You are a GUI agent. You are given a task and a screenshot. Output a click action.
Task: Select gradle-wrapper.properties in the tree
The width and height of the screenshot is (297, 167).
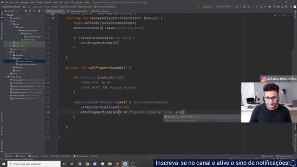coord(28,86)
